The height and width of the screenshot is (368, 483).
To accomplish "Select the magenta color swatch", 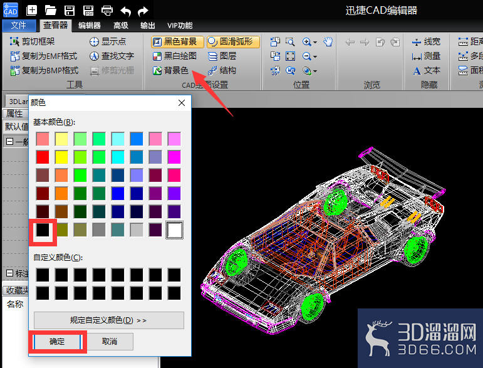I will click(x=174, y=157).
